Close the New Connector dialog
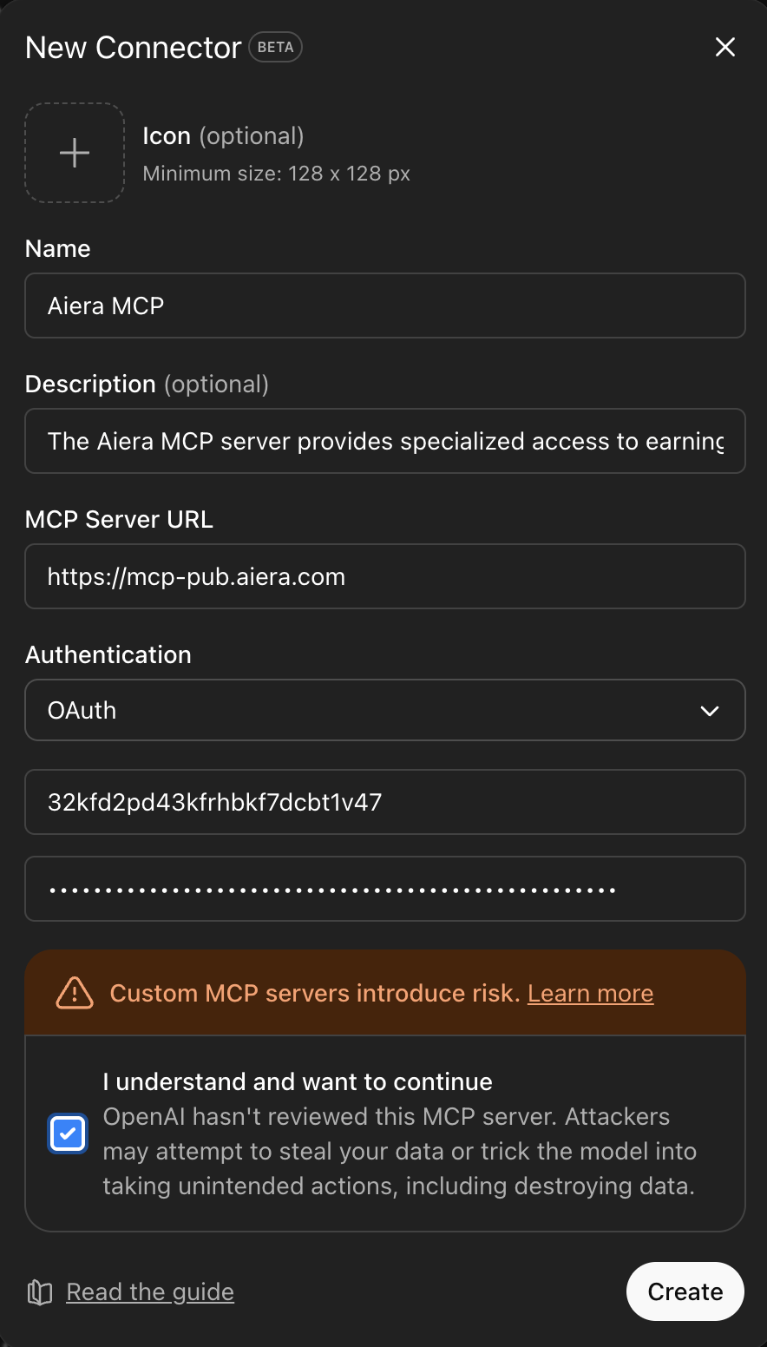The width and height of the screenshot is (767, 1347). (x=725, y=47)
